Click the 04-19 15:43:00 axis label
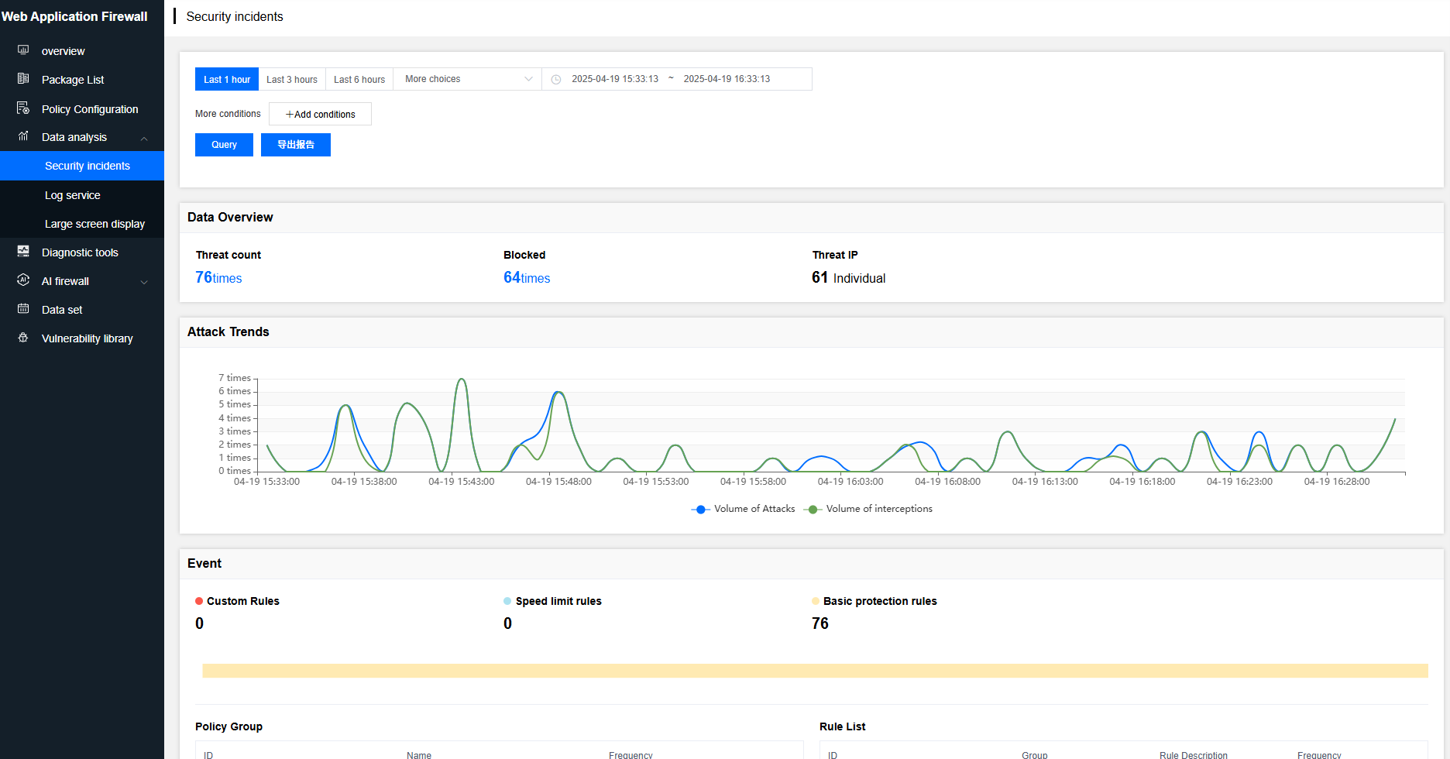Viewport: 1450px width, 759px height. [x=461, y=482]
